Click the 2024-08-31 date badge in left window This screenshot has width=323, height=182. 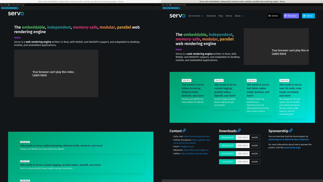(25, 142)
